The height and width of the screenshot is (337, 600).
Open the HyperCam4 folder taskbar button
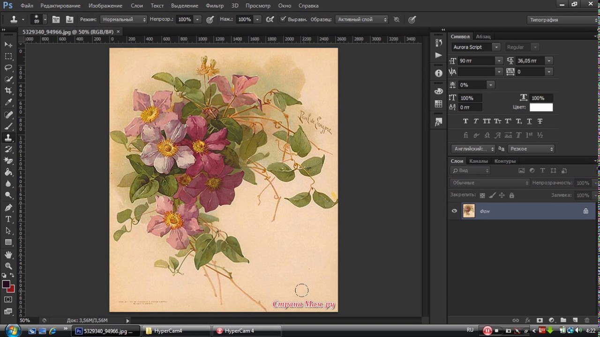coord(175,331)
